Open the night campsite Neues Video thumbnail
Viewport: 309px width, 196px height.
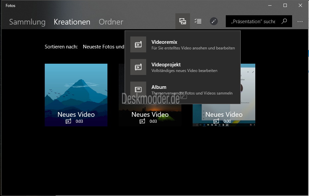(150, 115)
